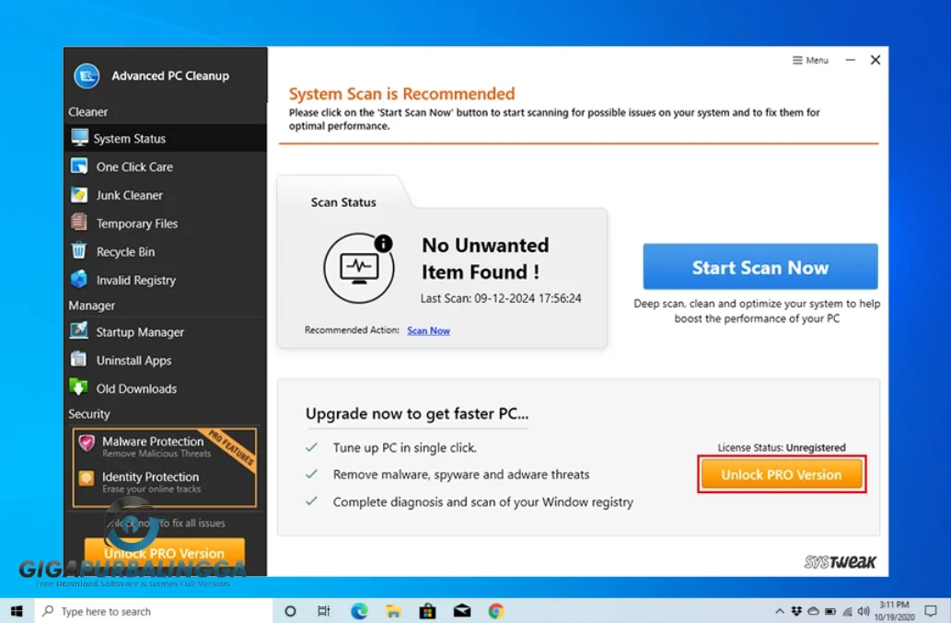The image size is (951, 623).
Task: Open the Startup Manager icon
Action: (79, 331)
